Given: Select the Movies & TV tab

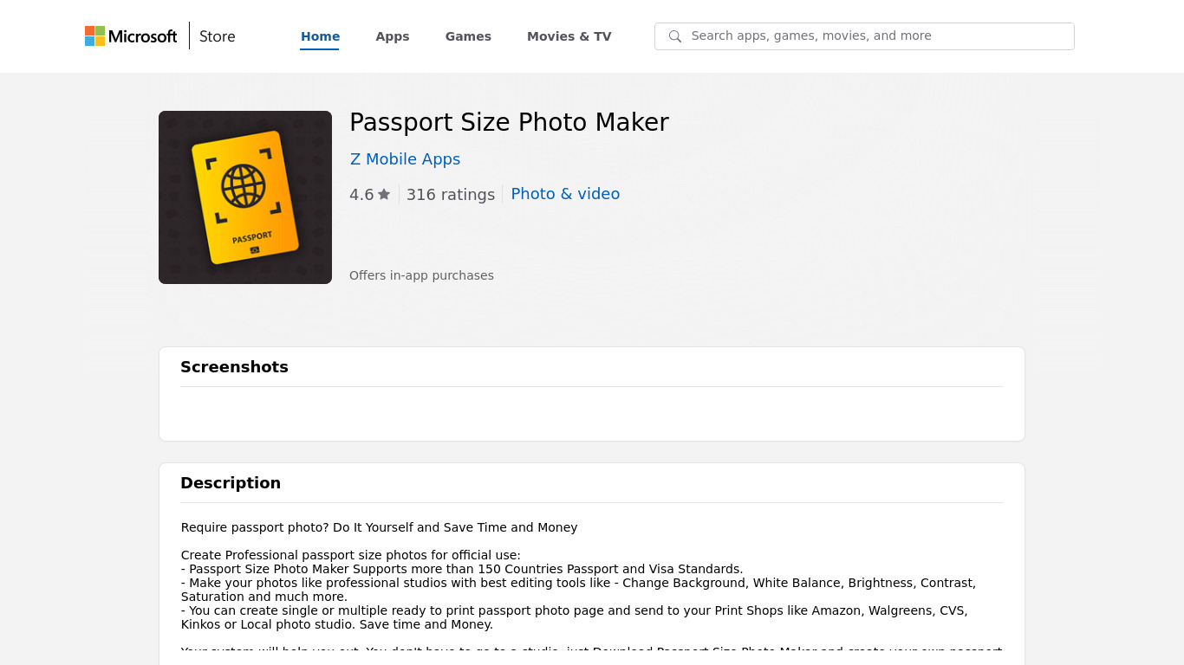Looking at the screenshot, I should tap(569, 36).
